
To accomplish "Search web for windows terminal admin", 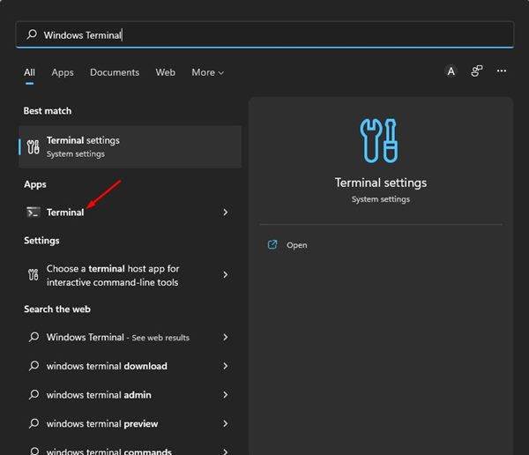I will 130,394.
